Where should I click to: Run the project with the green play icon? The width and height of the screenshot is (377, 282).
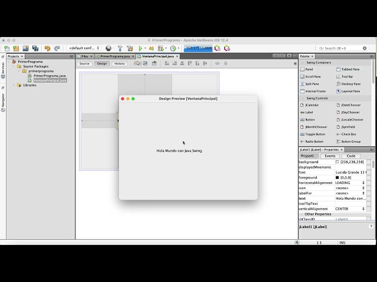140,48
